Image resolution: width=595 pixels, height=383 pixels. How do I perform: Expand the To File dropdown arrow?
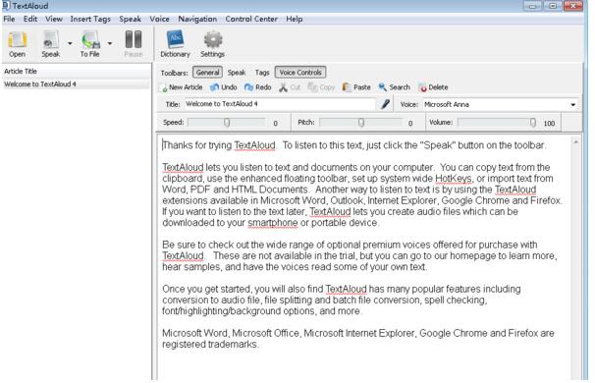110,43
